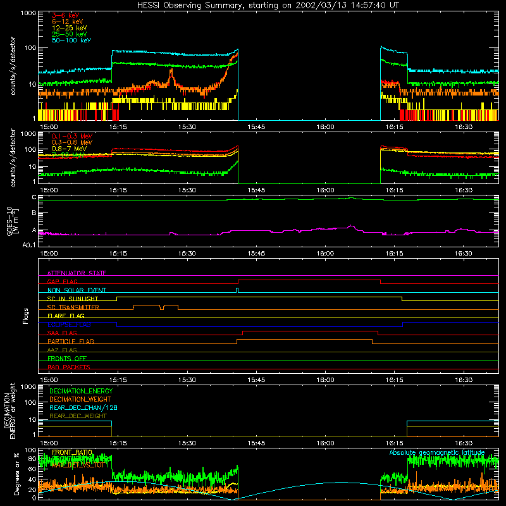Click the HESSI Observing Summary plot title
This screenshot has height=506, width=506.
tap(268, 6)
